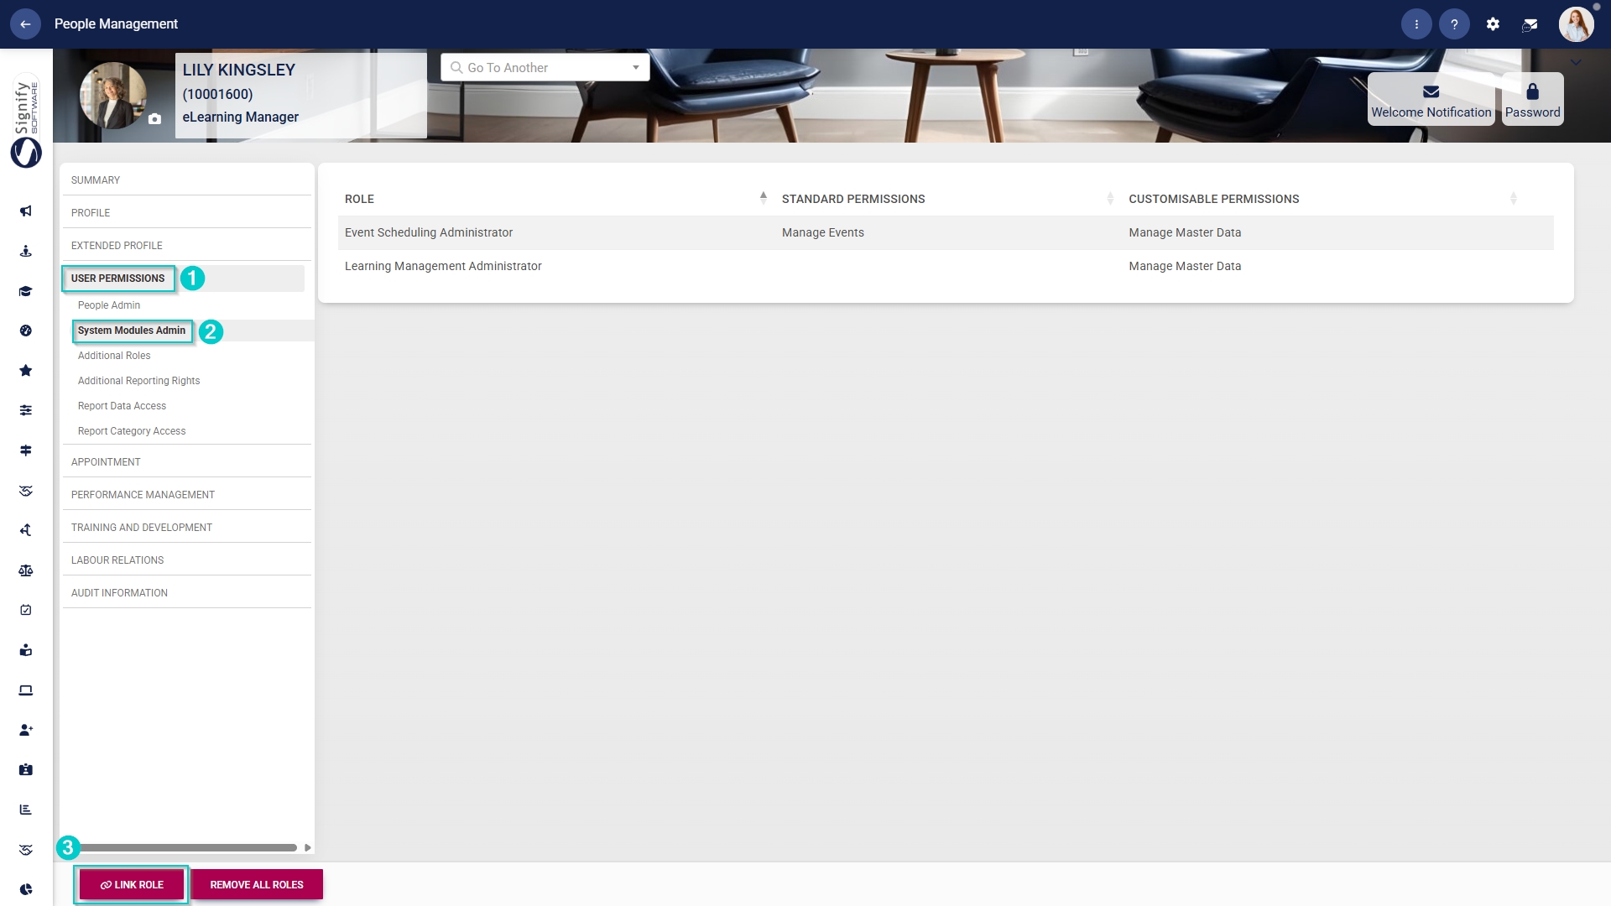
Task: Open the Go To Another dropdown
Action: coord(545,67)
